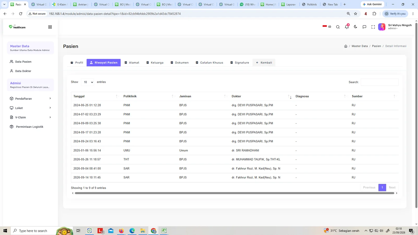Sort by Tanggal column header
The width and height of the screenshot is (418, 235).
pyautogui.click(x=96, y=96)
